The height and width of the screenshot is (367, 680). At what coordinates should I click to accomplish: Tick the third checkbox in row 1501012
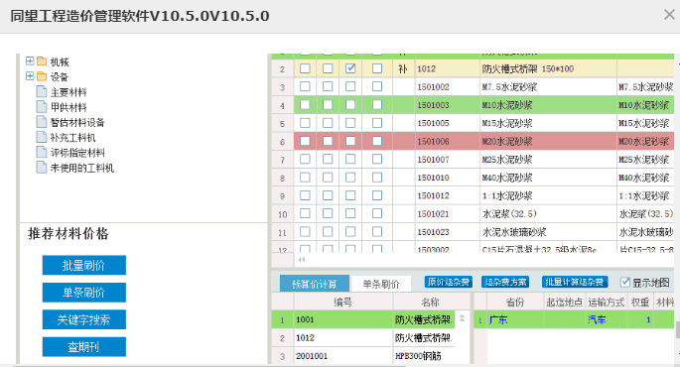[x=350, y=195]
